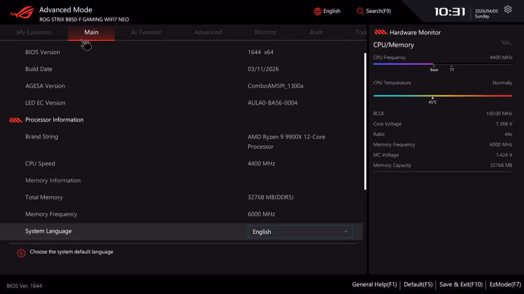The height and width of the screenshot is (294, 524).
Task: Expand the Memory Information entry
Action: coord(53,180)
